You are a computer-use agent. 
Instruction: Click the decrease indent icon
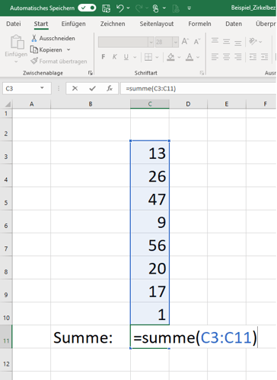coord(253,57)
